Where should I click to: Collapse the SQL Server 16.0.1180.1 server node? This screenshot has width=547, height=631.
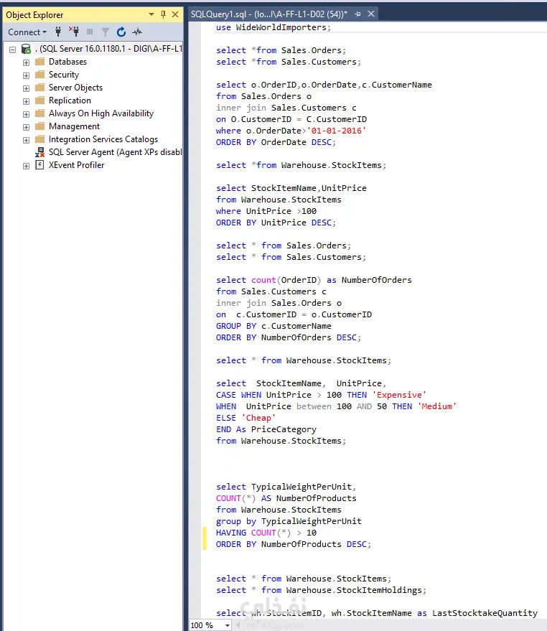click(12, 50)
